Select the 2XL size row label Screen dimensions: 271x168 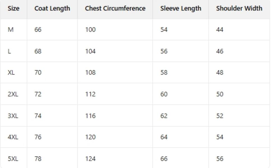point(13,94)
